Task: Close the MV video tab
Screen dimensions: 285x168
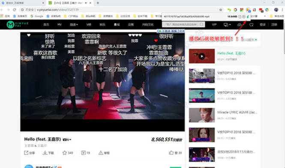Action: 90,3
